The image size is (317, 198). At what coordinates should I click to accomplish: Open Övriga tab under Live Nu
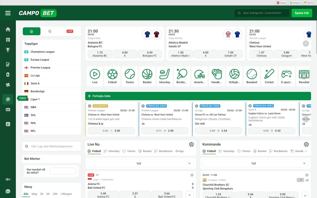coord(180,151)
